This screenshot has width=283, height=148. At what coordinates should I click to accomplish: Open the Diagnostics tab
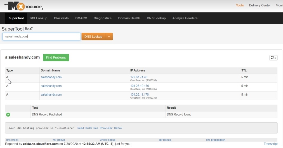click(103, 18)
